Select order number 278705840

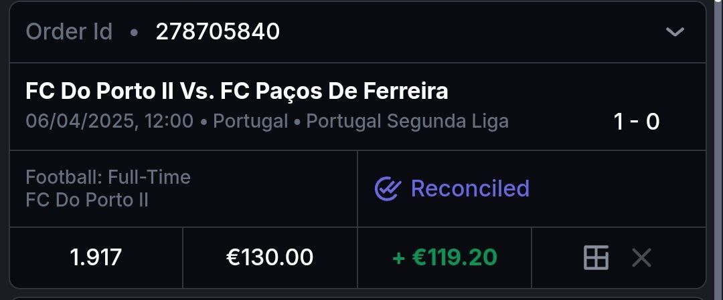tap(218, 32)
